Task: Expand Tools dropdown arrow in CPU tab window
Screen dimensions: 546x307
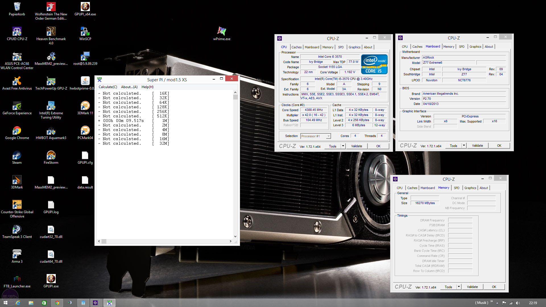Action: click(343, 146)
